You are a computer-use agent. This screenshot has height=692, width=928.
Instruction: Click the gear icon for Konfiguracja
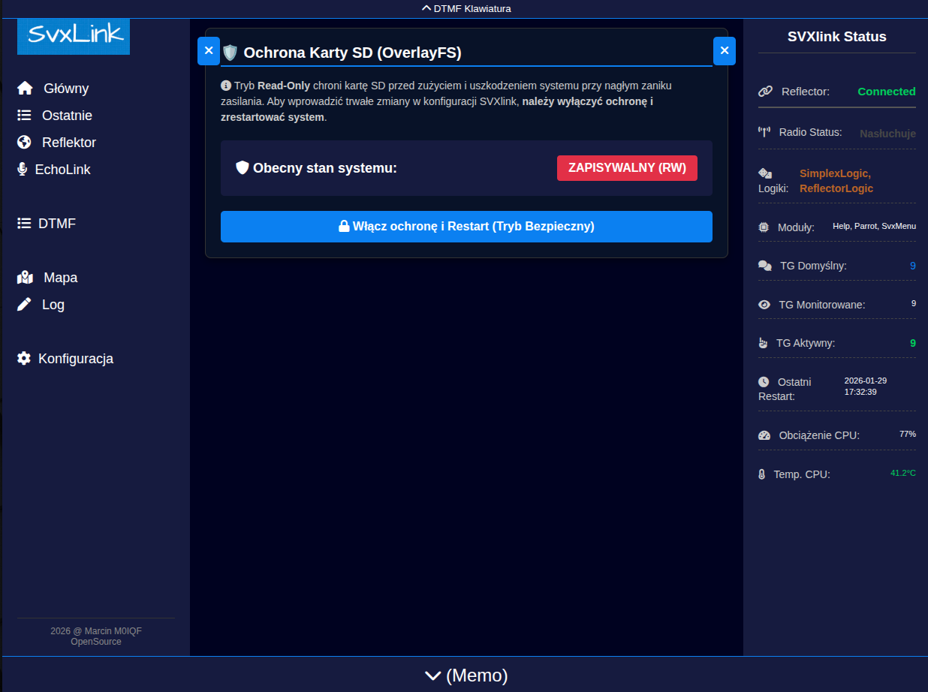[24, 359]
